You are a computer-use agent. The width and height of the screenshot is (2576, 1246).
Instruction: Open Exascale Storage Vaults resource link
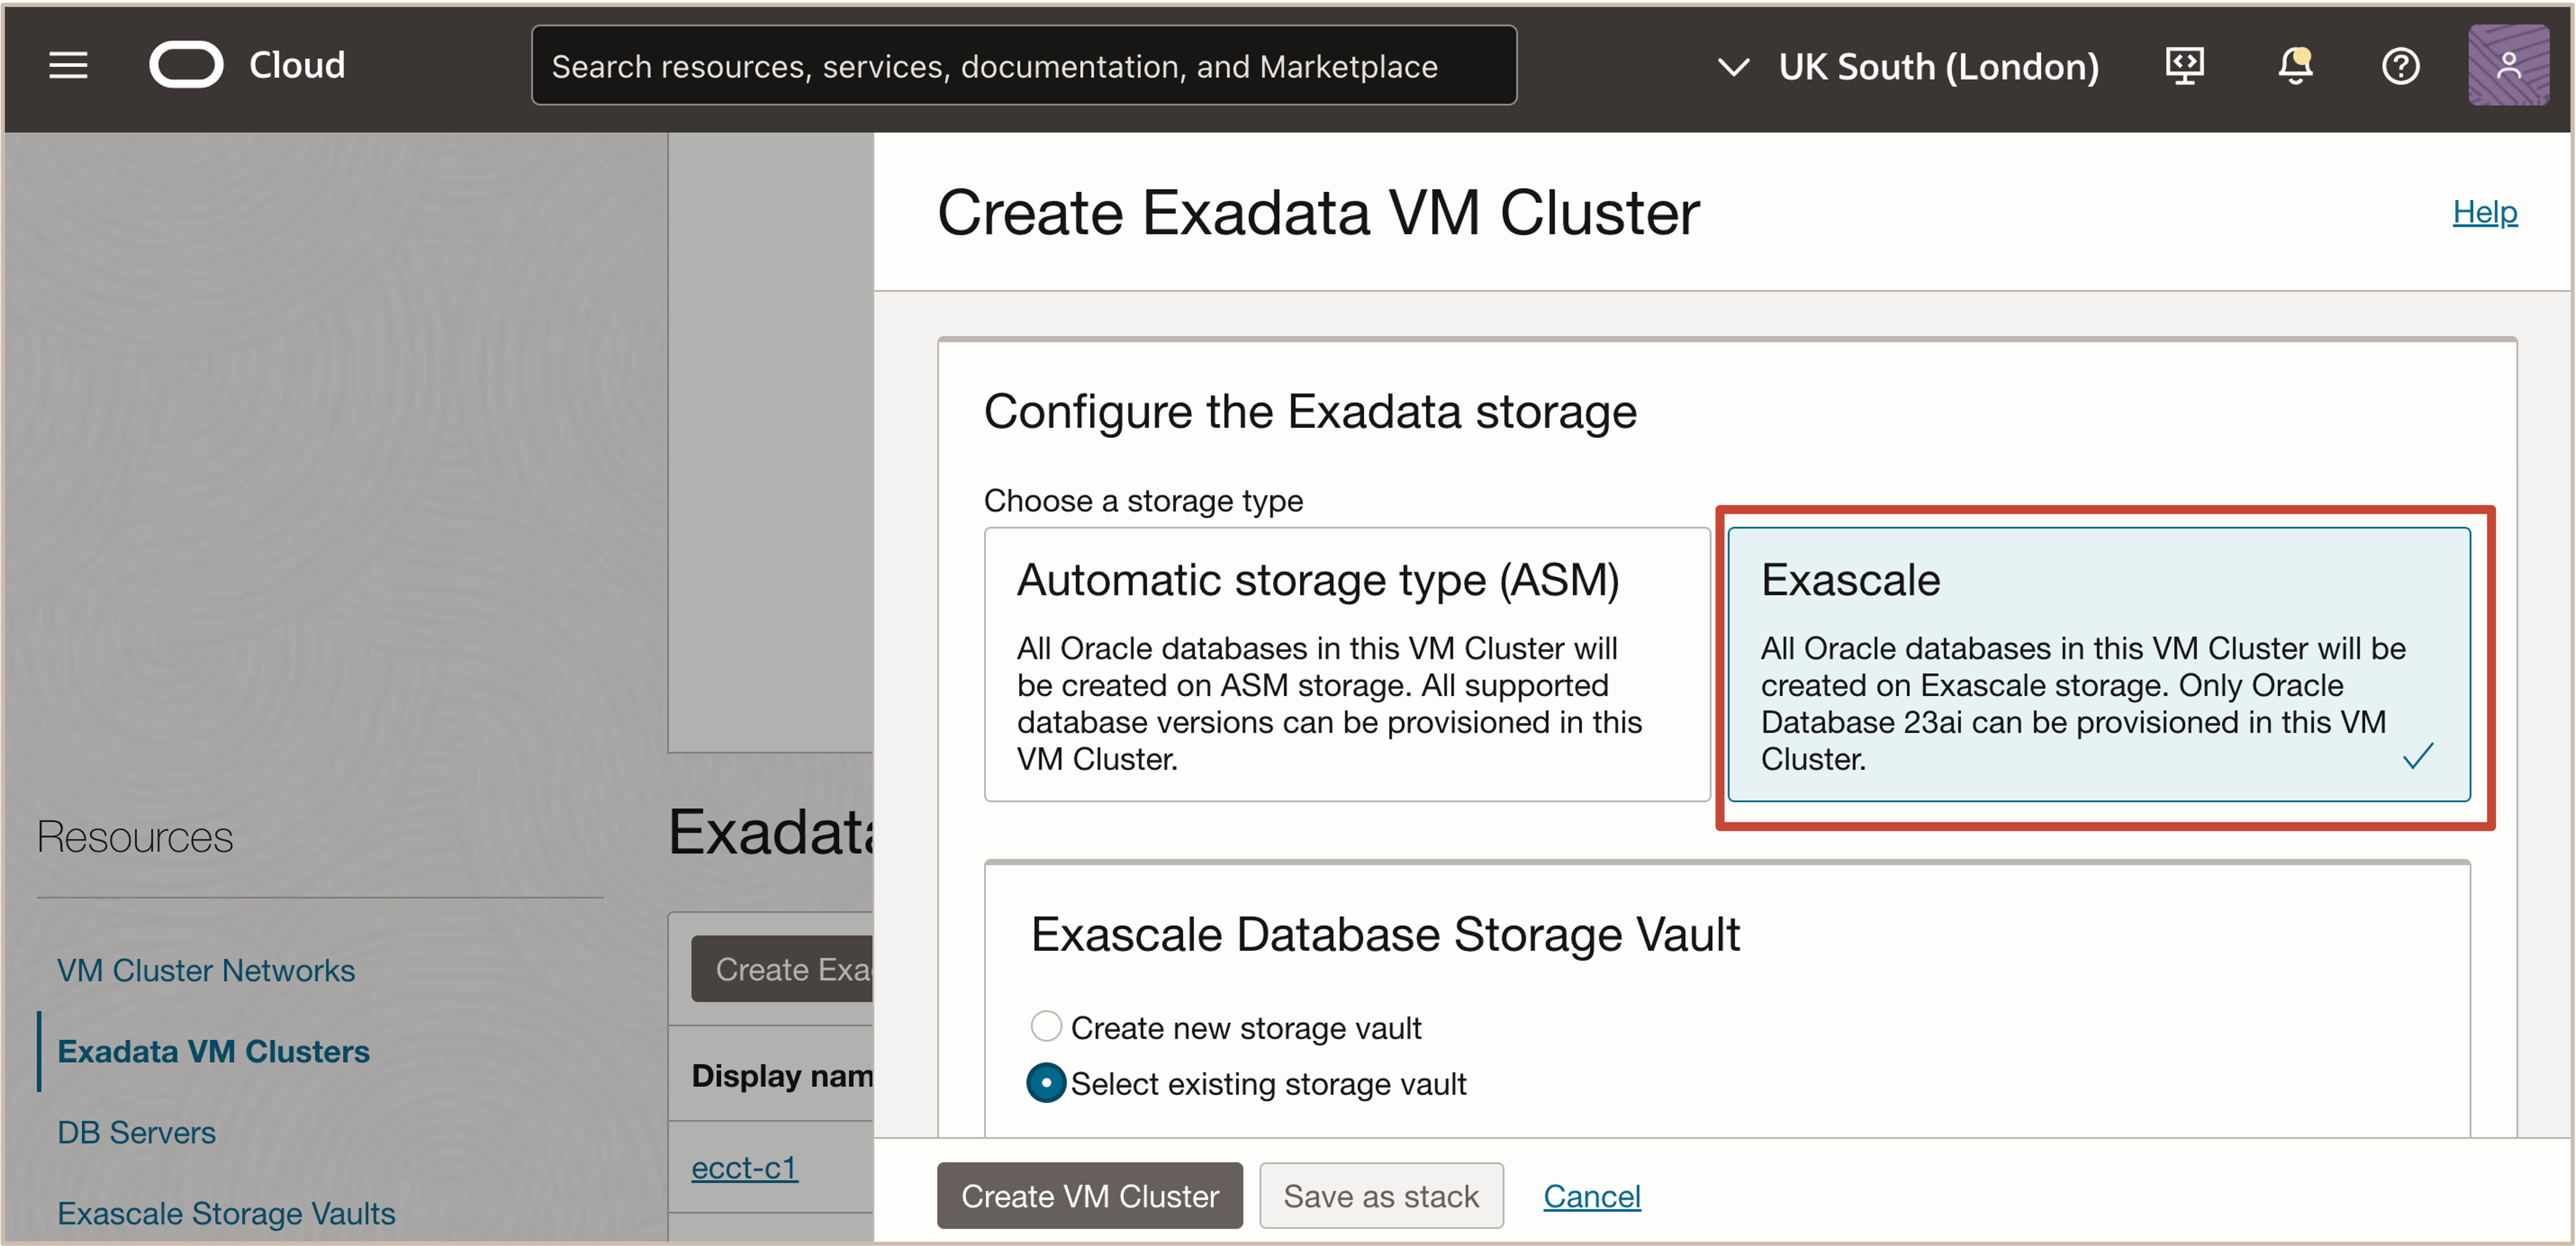[226, 1213]
